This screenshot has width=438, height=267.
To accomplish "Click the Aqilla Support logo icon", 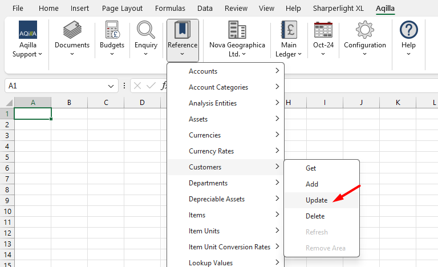I will point(27,30).
